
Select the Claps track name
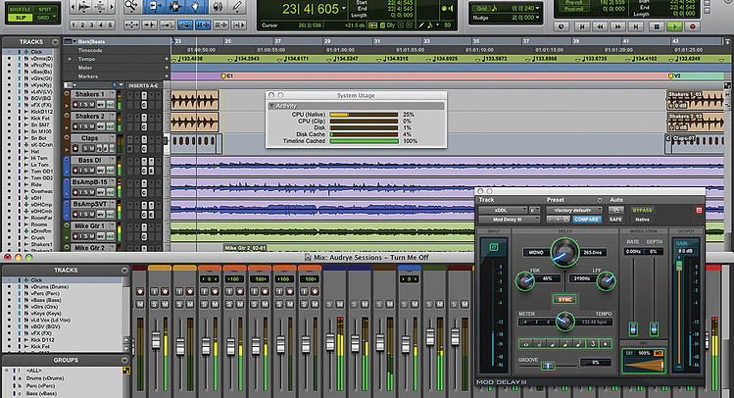(90, 138)
